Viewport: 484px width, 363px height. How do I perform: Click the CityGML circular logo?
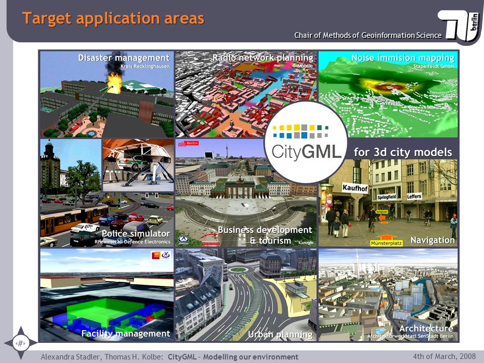(x=306, y=142)
